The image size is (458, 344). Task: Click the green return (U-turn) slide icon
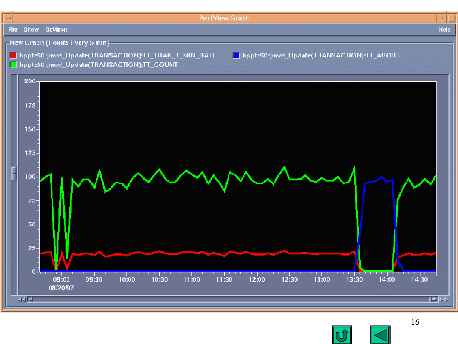342,335
